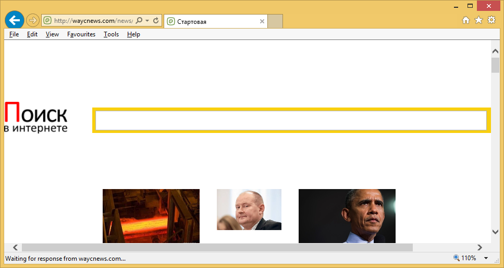Image resolution: width=504 pixels, height=268 pixels.
Task: Expand the zoom level 110% dropdown arrow
Action: pyautogui.click(x=486, y=258)
